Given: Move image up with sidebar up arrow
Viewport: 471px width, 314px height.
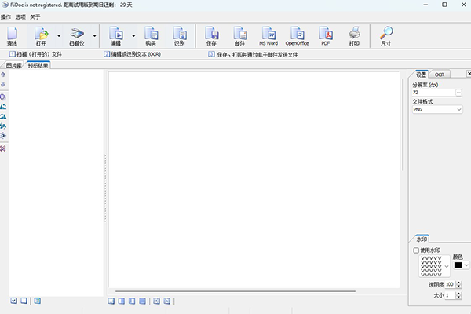Looking at the screenshot, I should point(3,75).
